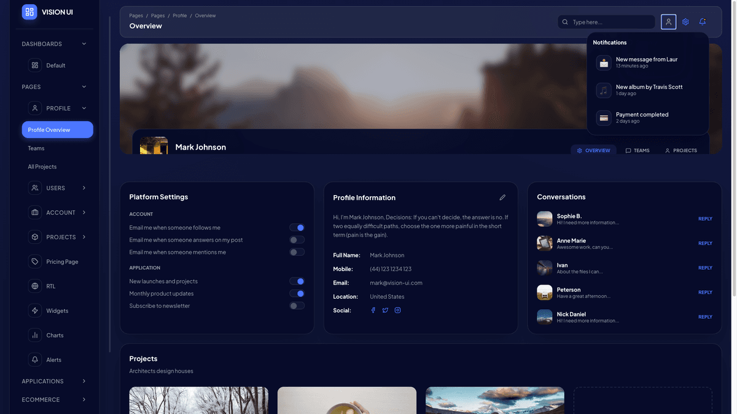Collapse the PROFILE group in the sidebar
The image size is (737, 414).
tap(84, 108)
